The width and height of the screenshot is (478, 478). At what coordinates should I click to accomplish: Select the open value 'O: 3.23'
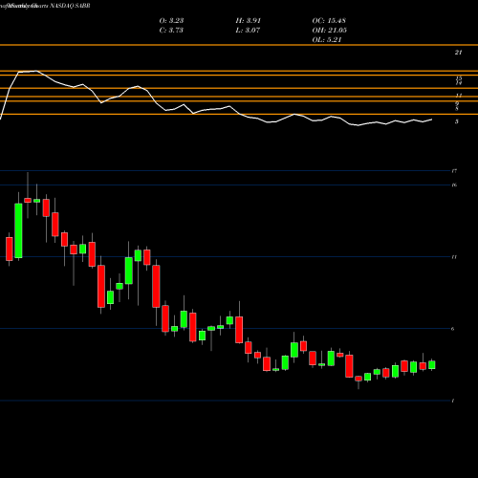(171, 21)
